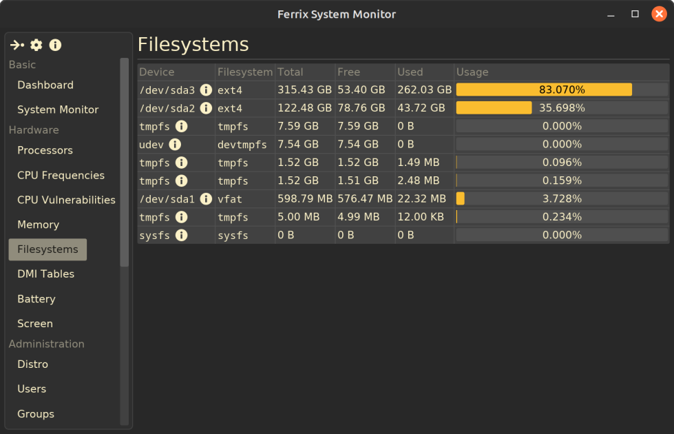
Task: Select the highlighted Filesystems sidebar item
Action: pyautogui.click(x=48, y=249)
